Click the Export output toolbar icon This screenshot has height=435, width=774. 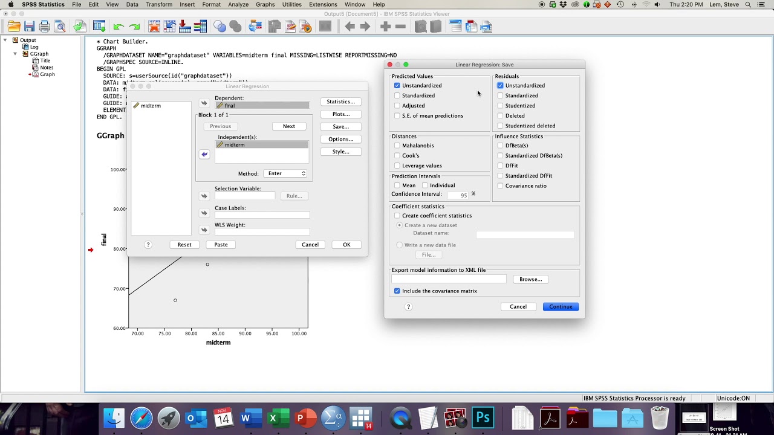(x=79, y=27)
